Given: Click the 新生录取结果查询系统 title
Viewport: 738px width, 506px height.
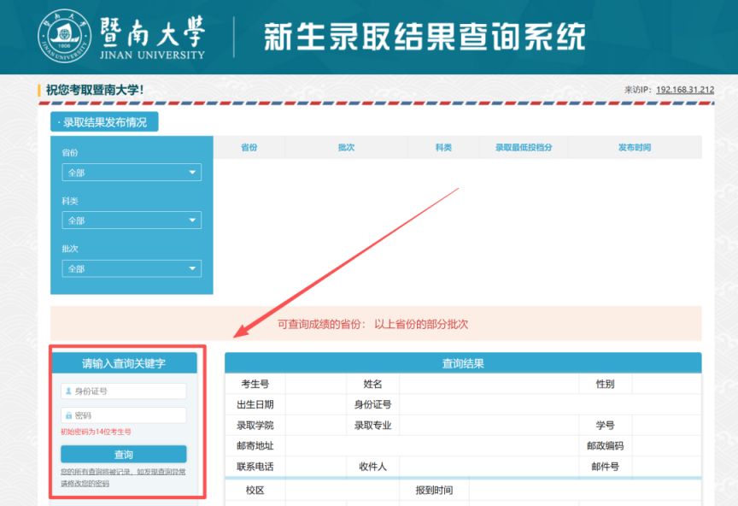Looking at the screenshot, I should click(x=425, y=36).
